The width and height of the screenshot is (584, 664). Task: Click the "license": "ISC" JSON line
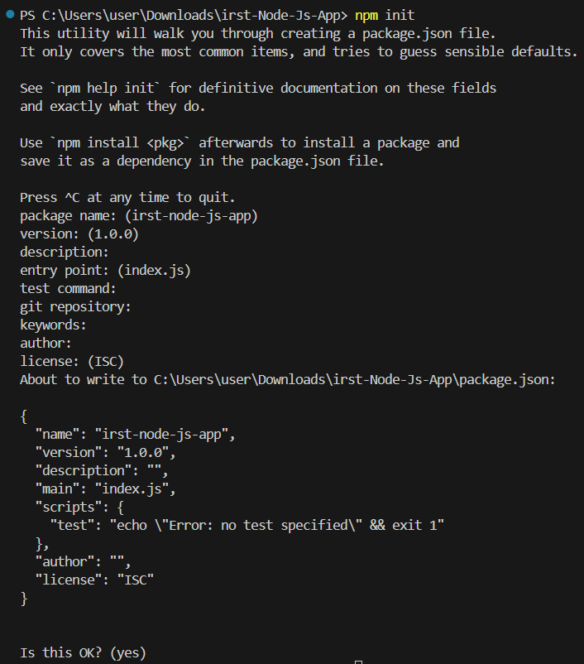pos(94,580)
